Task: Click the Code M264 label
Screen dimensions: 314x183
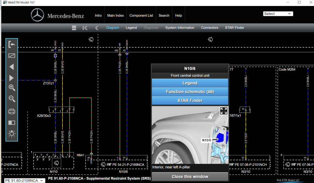Action: click(x=287, y=69)
